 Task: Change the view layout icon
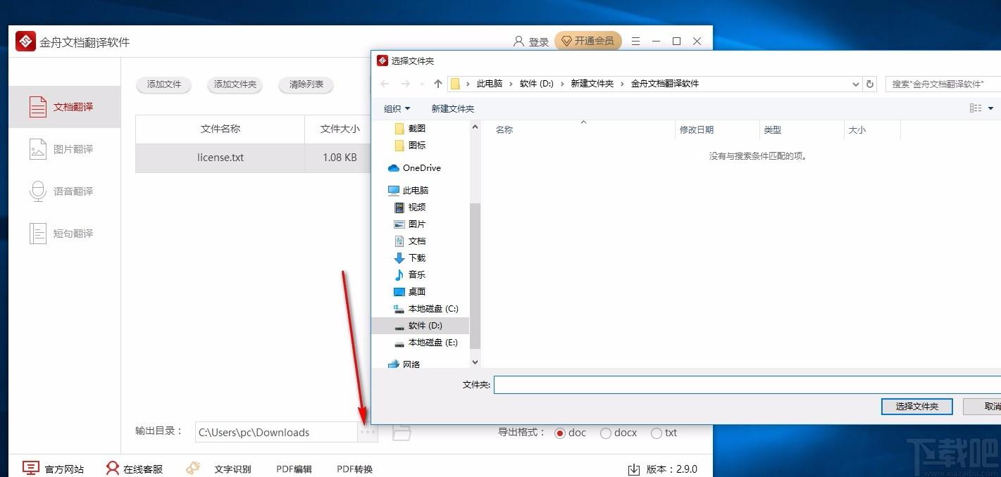[976, 108]
